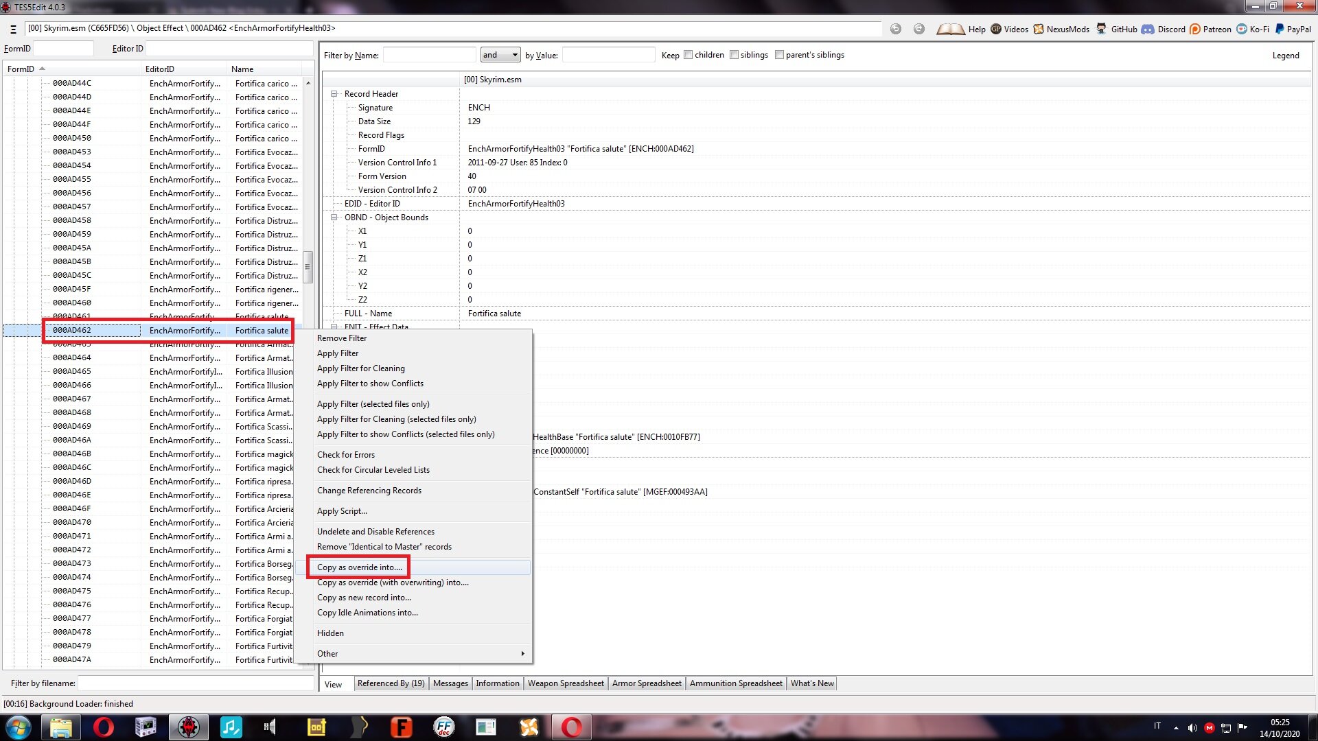1318x741 pixels.
Task: Toggle Keep parent's siblings checkbox
Action: pyautogui.click(x=779, y=55)
